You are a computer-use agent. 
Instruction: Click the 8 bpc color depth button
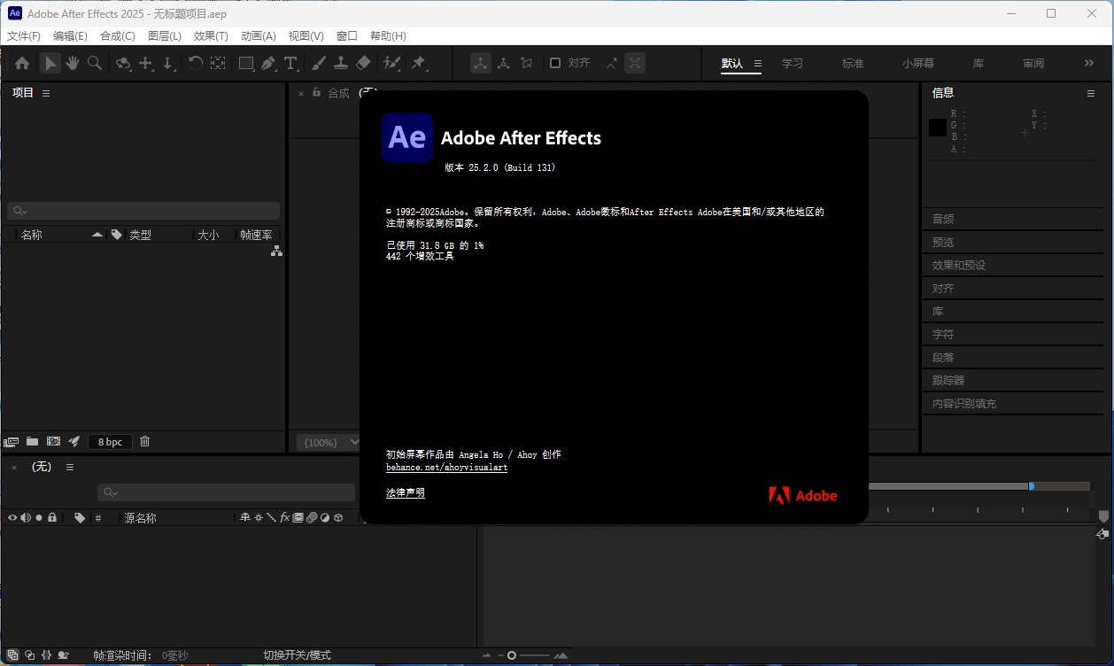110,442
